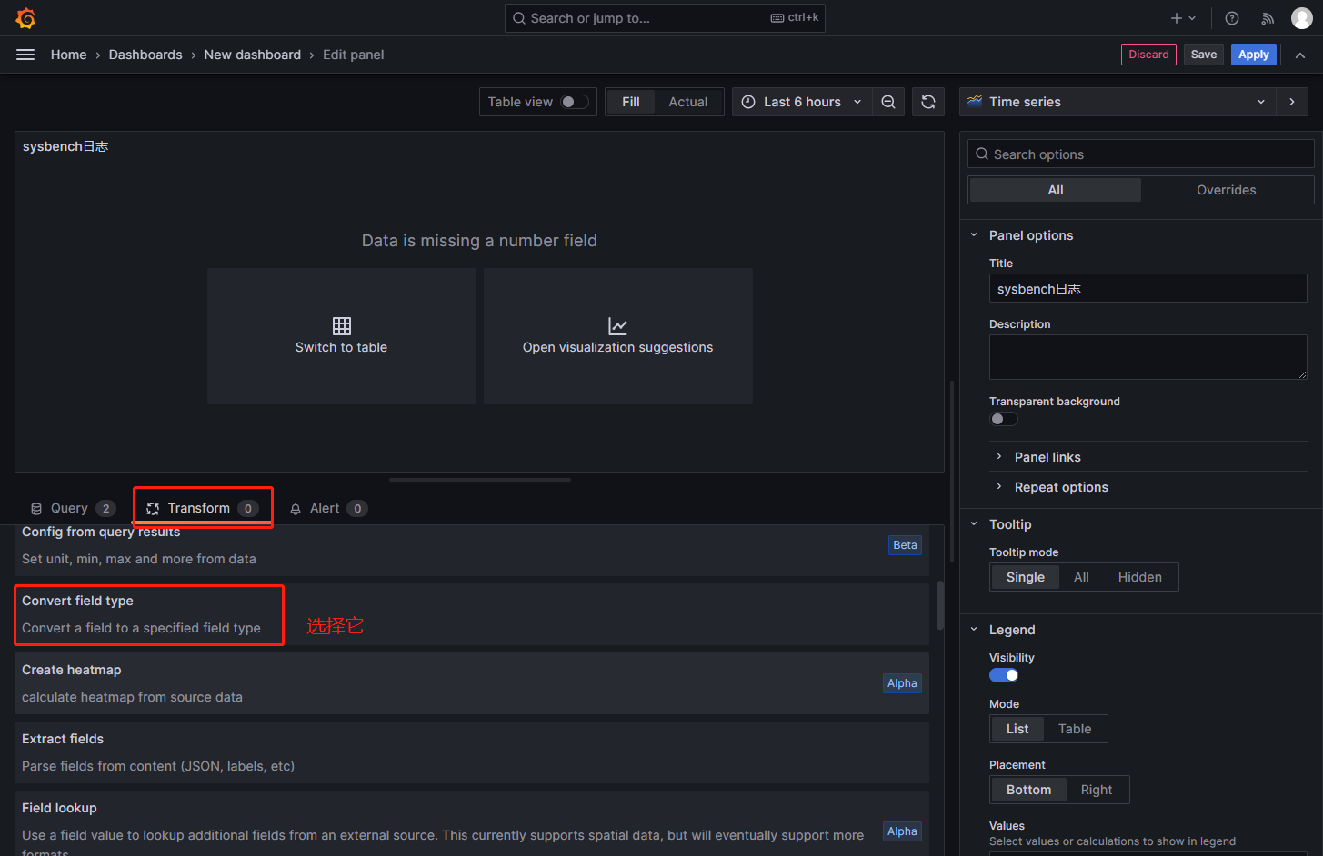This screenshot has width=1323, height=856.
Task: Click the panel Title input field
Action: coord(1148,289)
